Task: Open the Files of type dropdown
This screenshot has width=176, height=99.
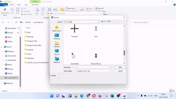Action: [94, 71]
